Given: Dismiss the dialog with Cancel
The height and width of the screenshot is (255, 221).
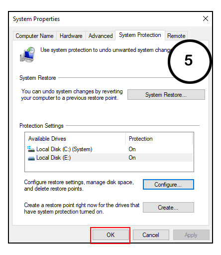Looking at the screenshot, I should (151, 235).
